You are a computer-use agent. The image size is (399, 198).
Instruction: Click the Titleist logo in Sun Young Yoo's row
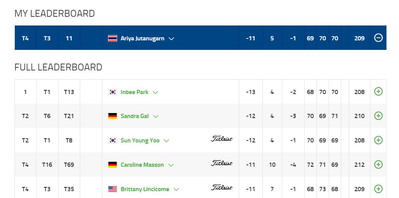coord(222,139)
